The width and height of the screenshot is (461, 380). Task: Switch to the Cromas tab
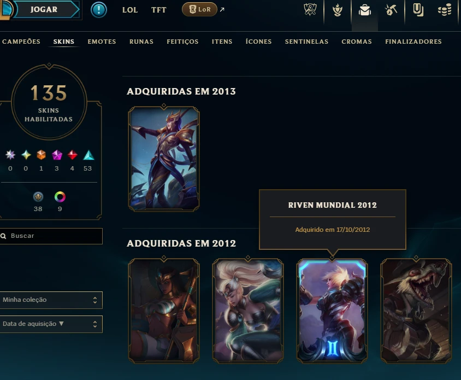tap(357, 42)
